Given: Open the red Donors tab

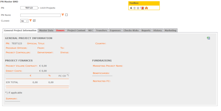Looking at the screenshot, I should [x=60, y=30].
